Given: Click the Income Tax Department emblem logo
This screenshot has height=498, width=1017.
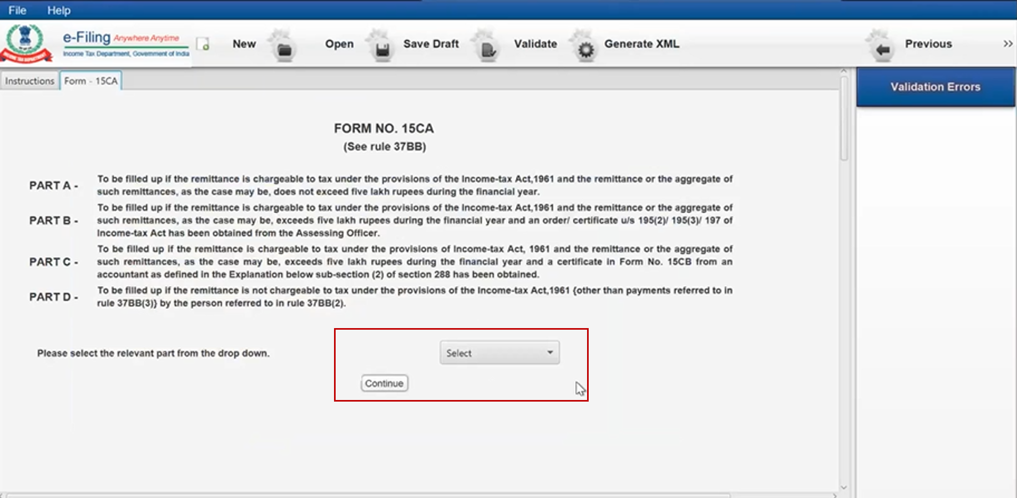Looking at the screenshot, I should [26, 43].
